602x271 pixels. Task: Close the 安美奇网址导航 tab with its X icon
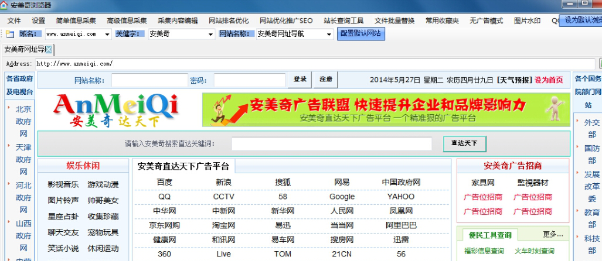[49, 49]
